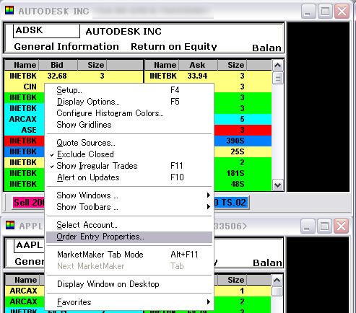Screen dimensions: 356x313
Task: Choose Select Account... menu item
Action: coord(129,225)
